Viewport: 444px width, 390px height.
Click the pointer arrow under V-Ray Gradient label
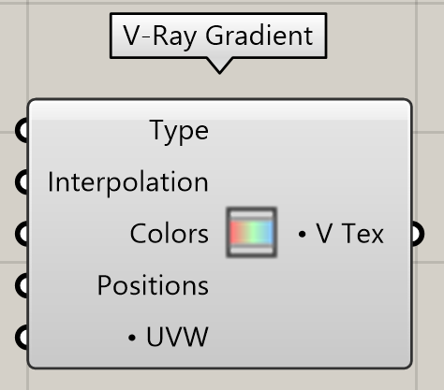tap(219, 65)
